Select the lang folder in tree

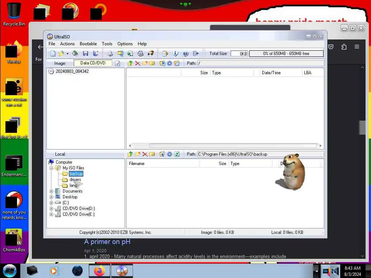click(x=73, y=186)
